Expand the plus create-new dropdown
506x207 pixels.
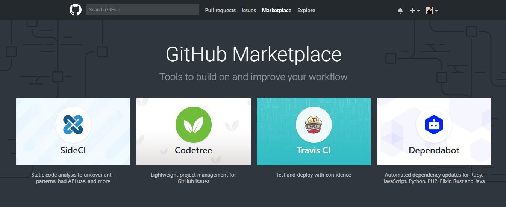point(415,11)
